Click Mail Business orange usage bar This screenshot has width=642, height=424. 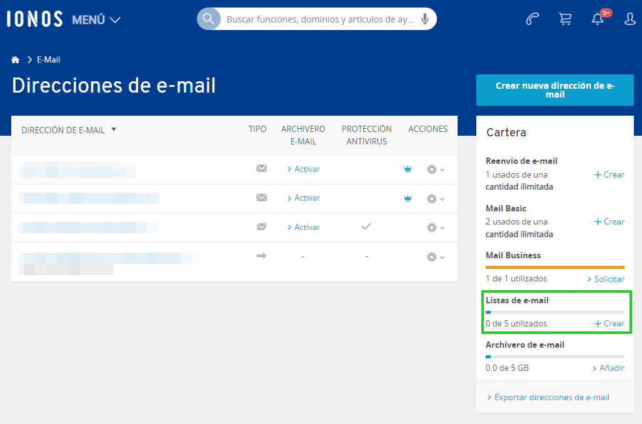pyautogui.click(x=554, y=267)
